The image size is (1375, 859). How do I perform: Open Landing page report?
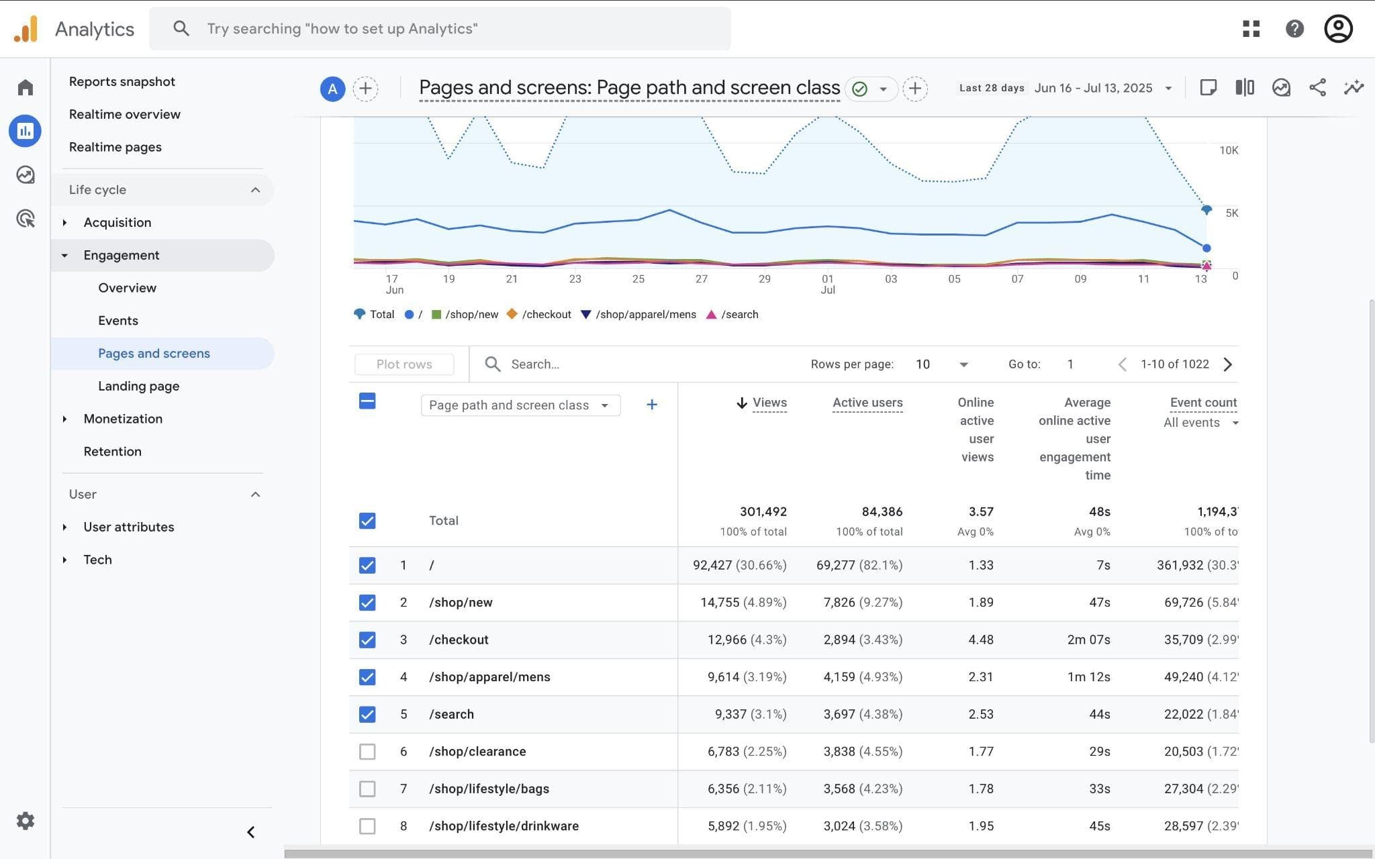click(x=138, y=386)
